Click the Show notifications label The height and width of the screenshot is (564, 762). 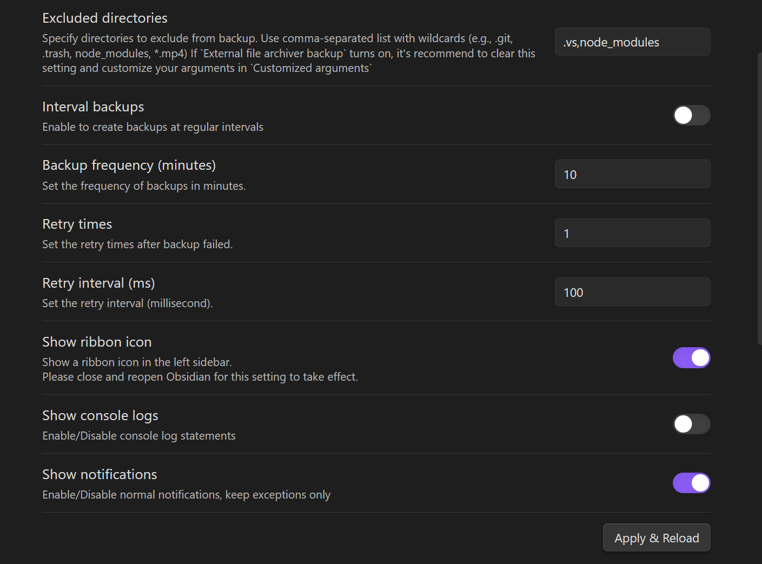(100, 474)
